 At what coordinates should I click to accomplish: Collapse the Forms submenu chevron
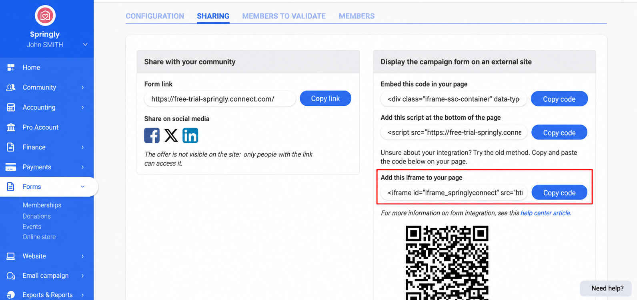pyautogui.click(x=83, y=187)
